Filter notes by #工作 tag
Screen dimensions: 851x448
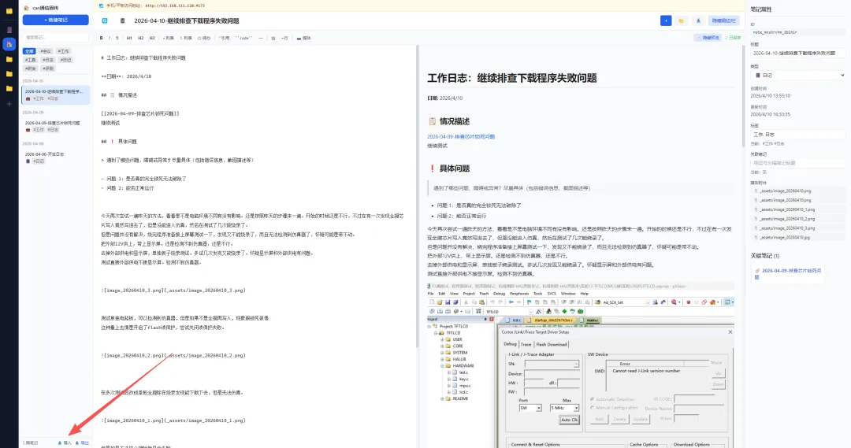pyautogui.click(x=64, y=51)
